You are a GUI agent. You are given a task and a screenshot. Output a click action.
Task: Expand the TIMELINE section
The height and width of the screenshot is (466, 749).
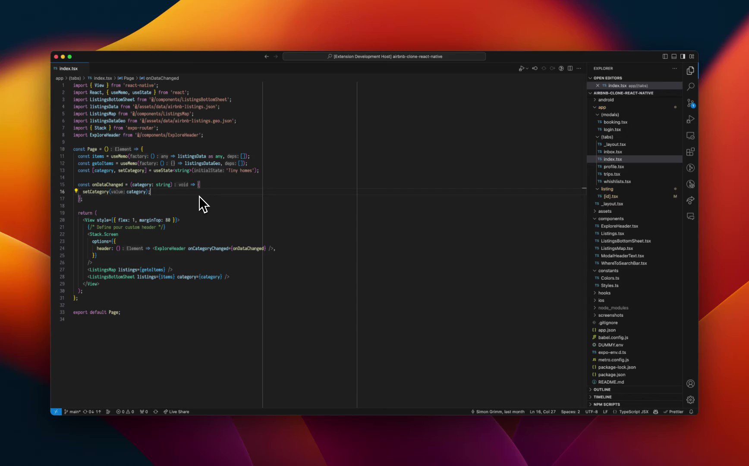[x=634, y=397]
